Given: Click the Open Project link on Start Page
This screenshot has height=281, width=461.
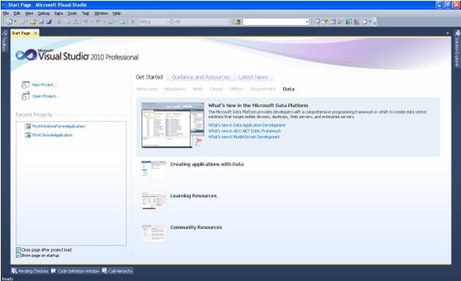Looking at the screenshot, I should click(x=45, y=96).
